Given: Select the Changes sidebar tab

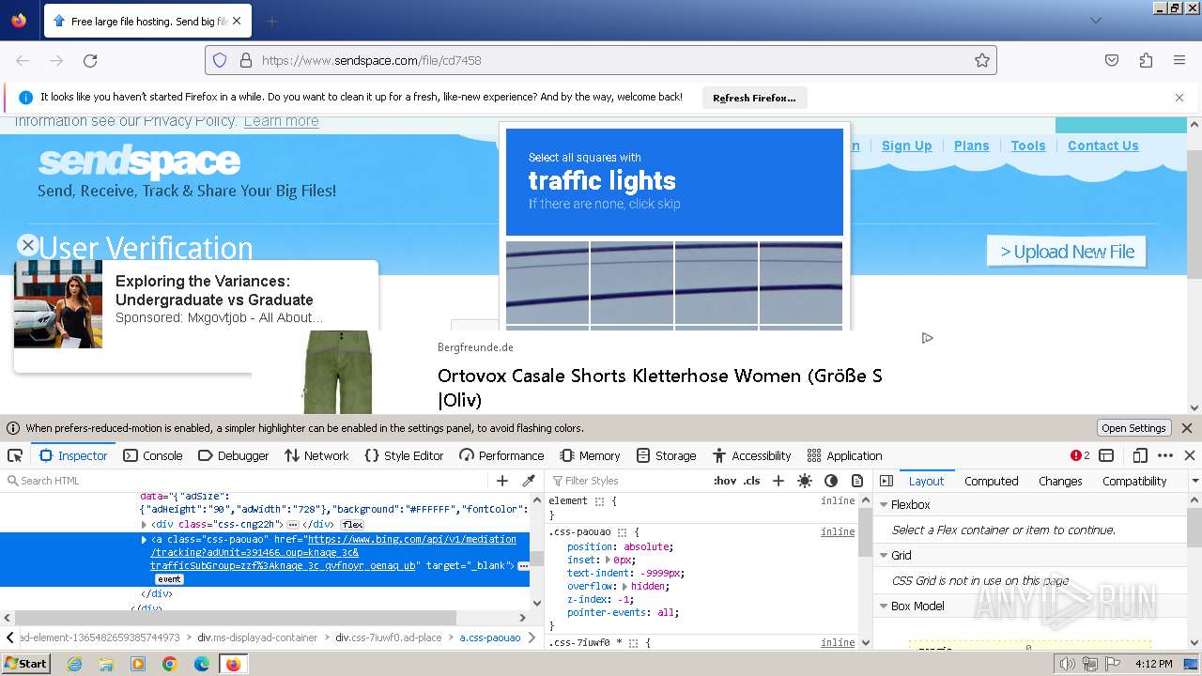Looking at the screenshot, I should [1060, 481].
